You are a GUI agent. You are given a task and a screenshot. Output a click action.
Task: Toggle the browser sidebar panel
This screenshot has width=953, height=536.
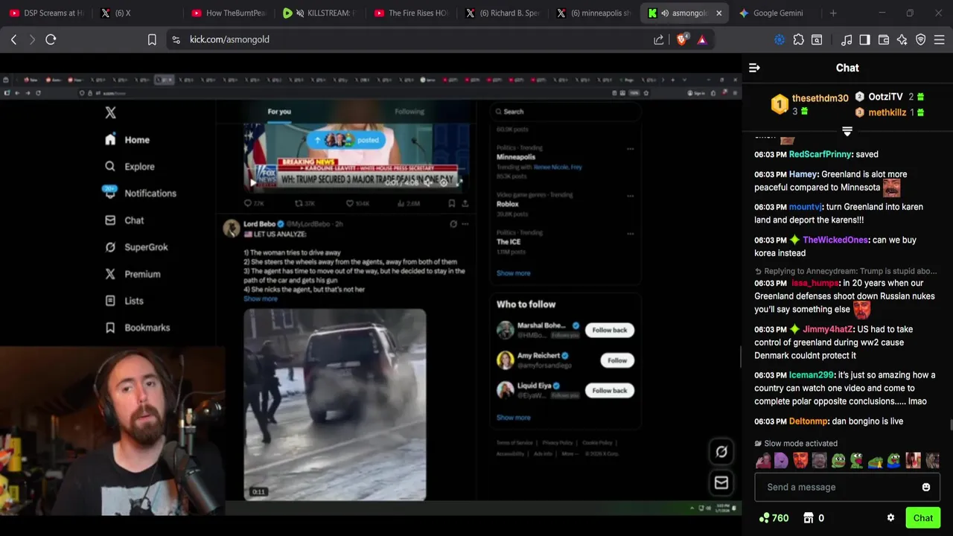click(864, 39)
